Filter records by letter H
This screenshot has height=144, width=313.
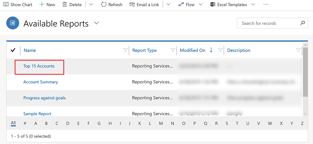coord(110,123)
